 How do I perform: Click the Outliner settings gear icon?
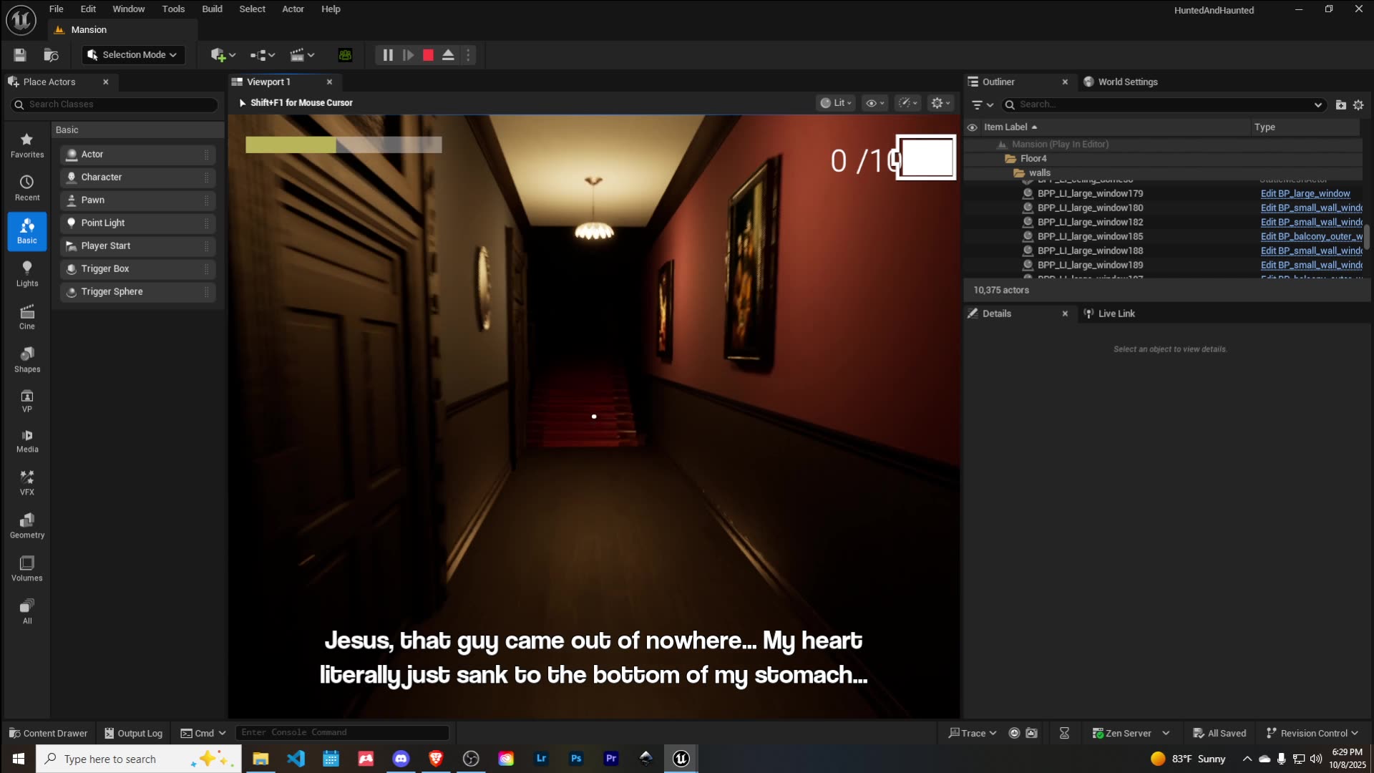1358,104
